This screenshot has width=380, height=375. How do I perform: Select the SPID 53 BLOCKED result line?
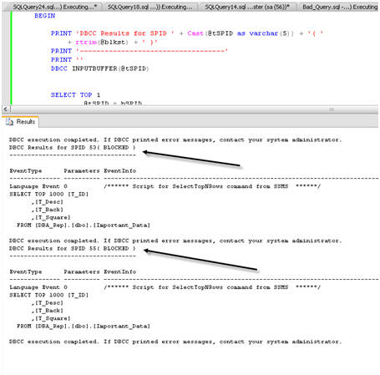tap(73, 147)
